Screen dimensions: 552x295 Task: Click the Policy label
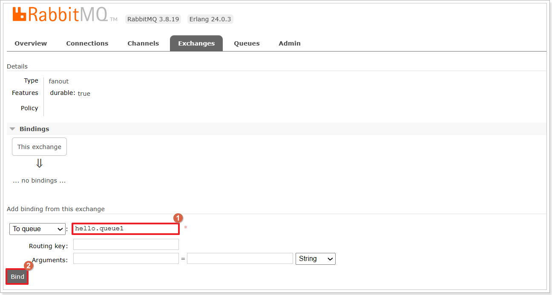[x=29, y=108]
